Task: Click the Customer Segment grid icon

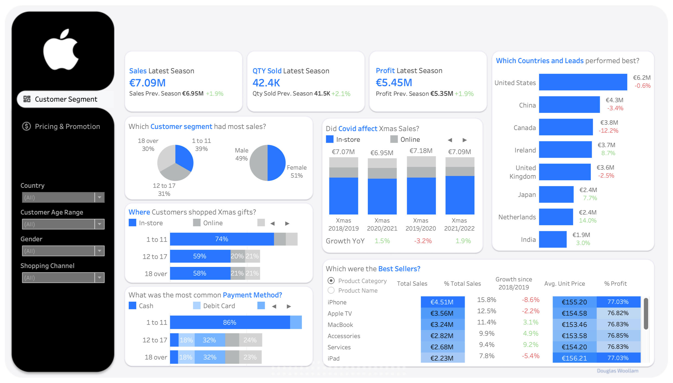Action: (27, 99)
